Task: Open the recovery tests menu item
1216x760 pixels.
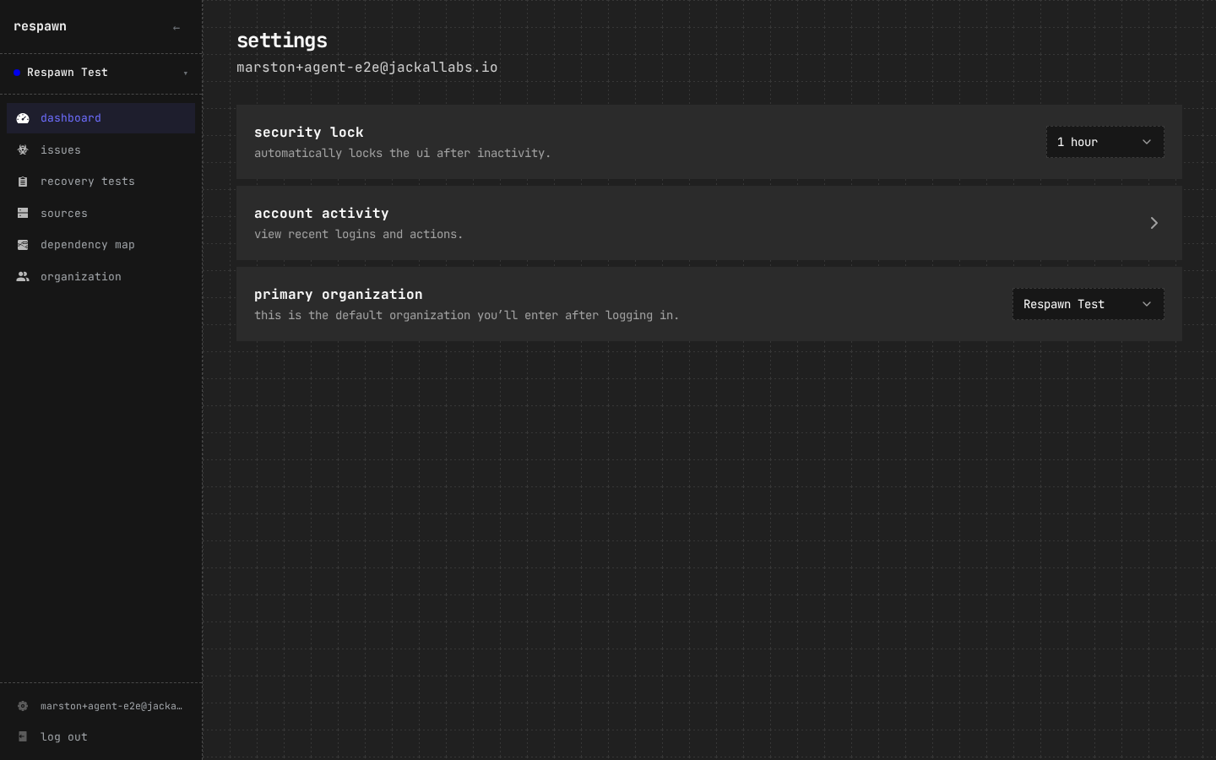Action: [x=100, y=182]
